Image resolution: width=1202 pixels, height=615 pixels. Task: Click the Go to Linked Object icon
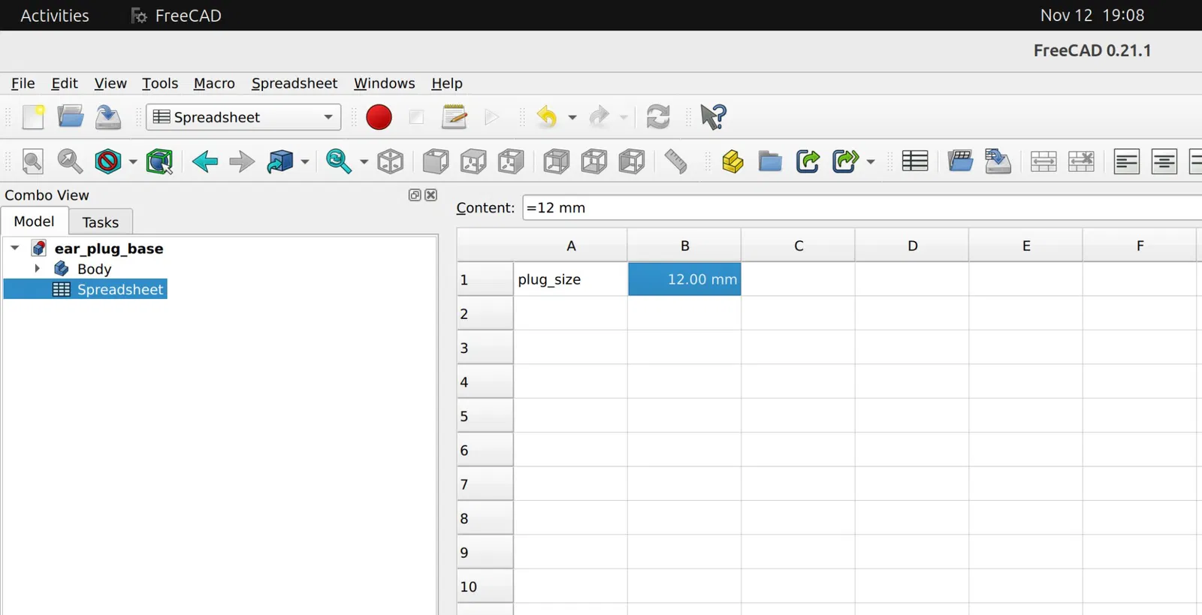click(x=280, y=161)
